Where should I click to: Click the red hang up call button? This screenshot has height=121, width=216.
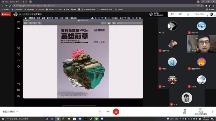point(108,112)
